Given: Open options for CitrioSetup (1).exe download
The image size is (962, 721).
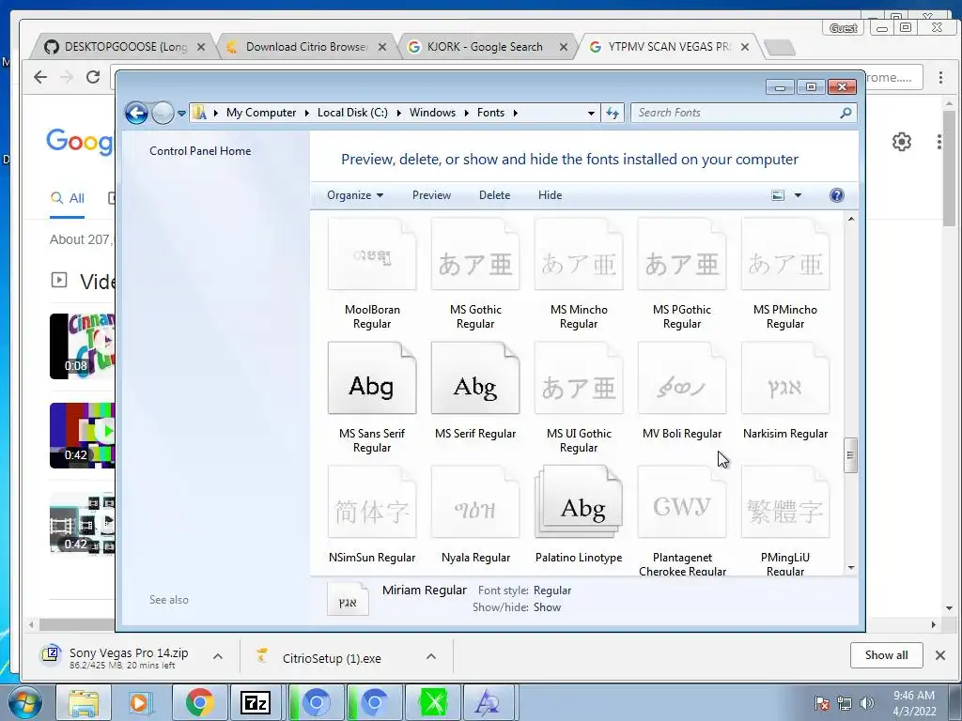Looking at the screenshot, I should (431, 656).
